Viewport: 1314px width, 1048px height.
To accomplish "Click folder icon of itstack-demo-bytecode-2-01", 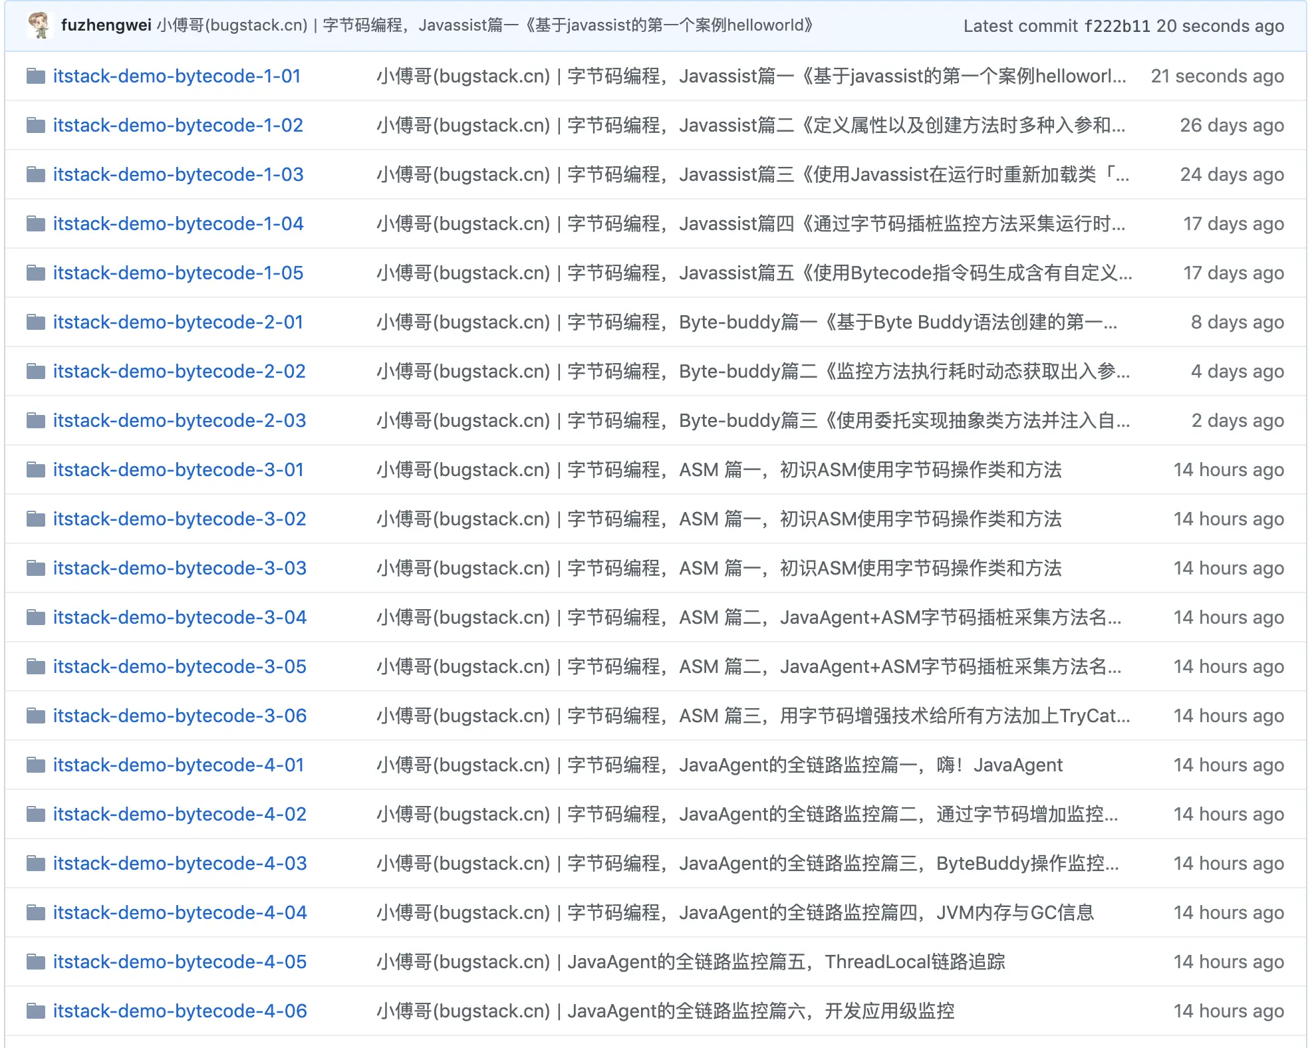I will point(36,323).
